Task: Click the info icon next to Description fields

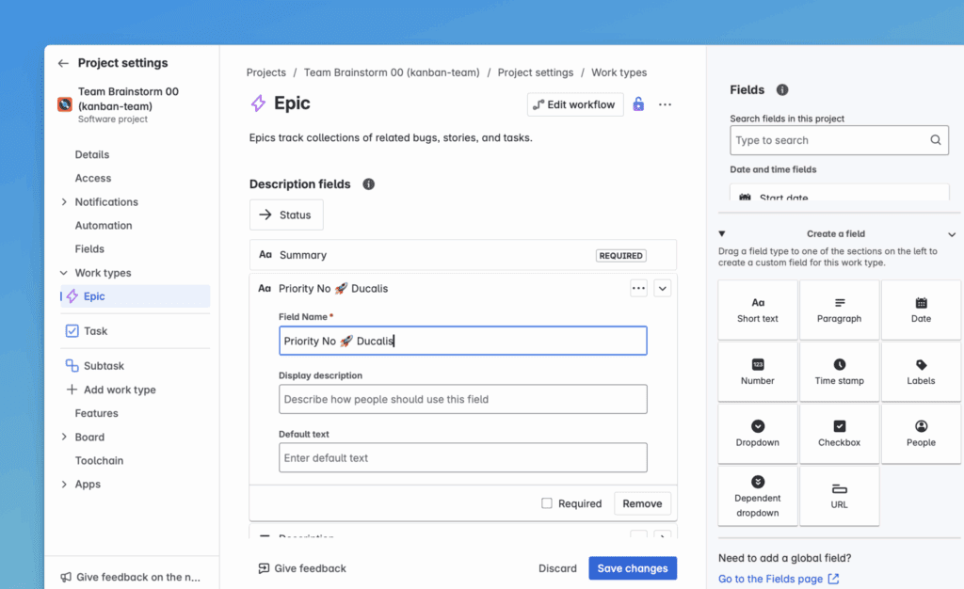Action: (369, 184)
